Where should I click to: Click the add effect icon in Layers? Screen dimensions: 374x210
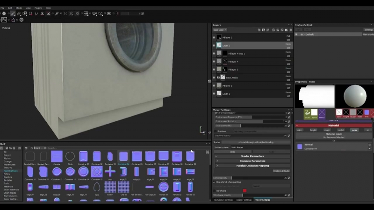[x=259, y=30]
